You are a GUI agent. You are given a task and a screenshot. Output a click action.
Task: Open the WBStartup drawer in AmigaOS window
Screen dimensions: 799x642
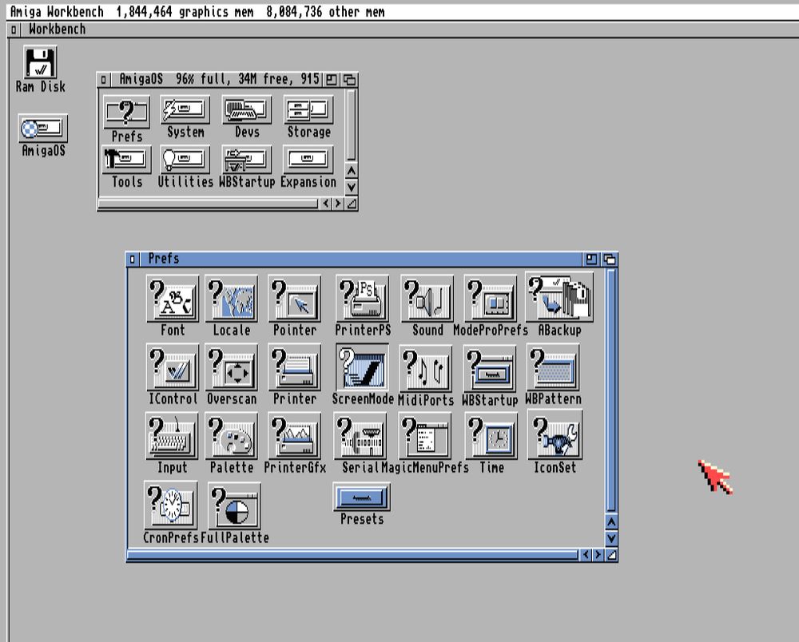247,160
